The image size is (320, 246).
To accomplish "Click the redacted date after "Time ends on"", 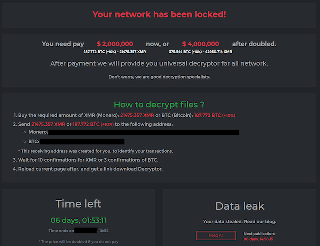I will [x=85, y=231].
